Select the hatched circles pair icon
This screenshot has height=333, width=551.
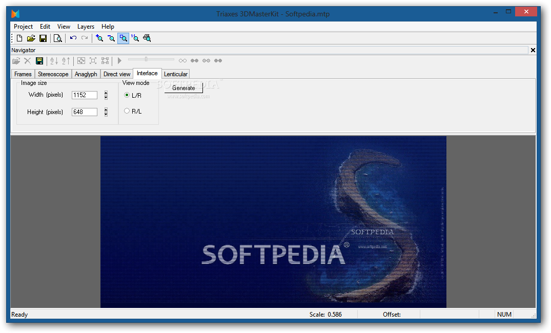click(206, 61)
